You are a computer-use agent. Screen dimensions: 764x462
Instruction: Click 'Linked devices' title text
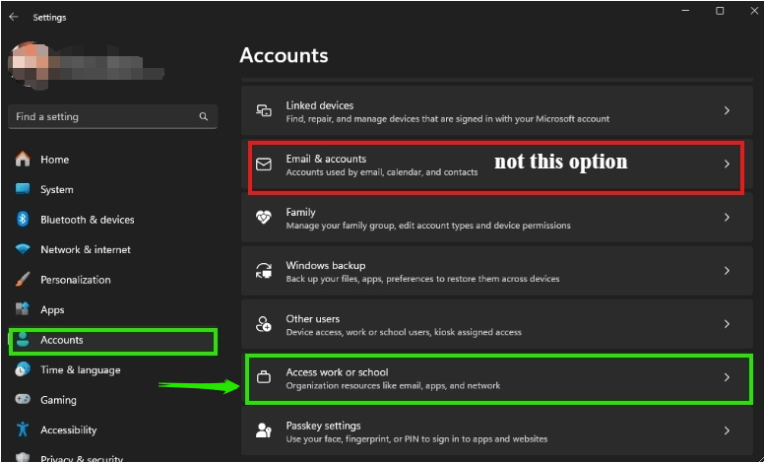point(320,105)
